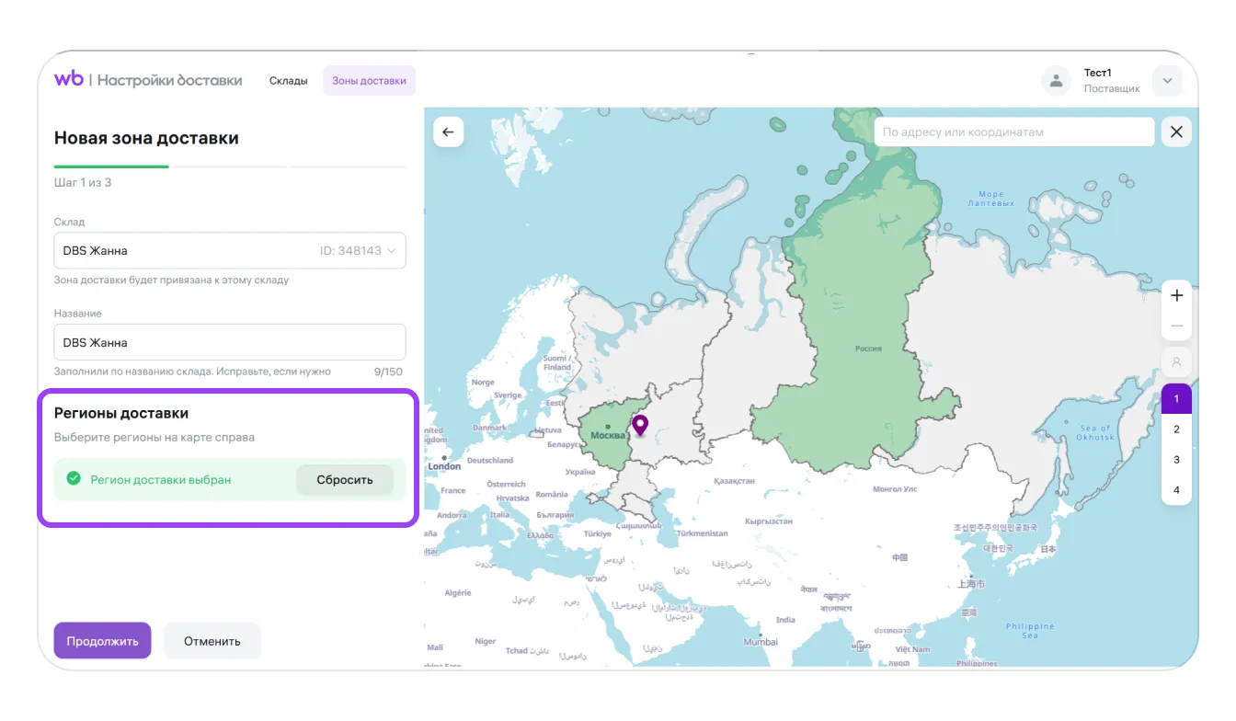Click the Отменить button
The image size is (1236, 721).
pyautogui.click(x=212, y=641)
